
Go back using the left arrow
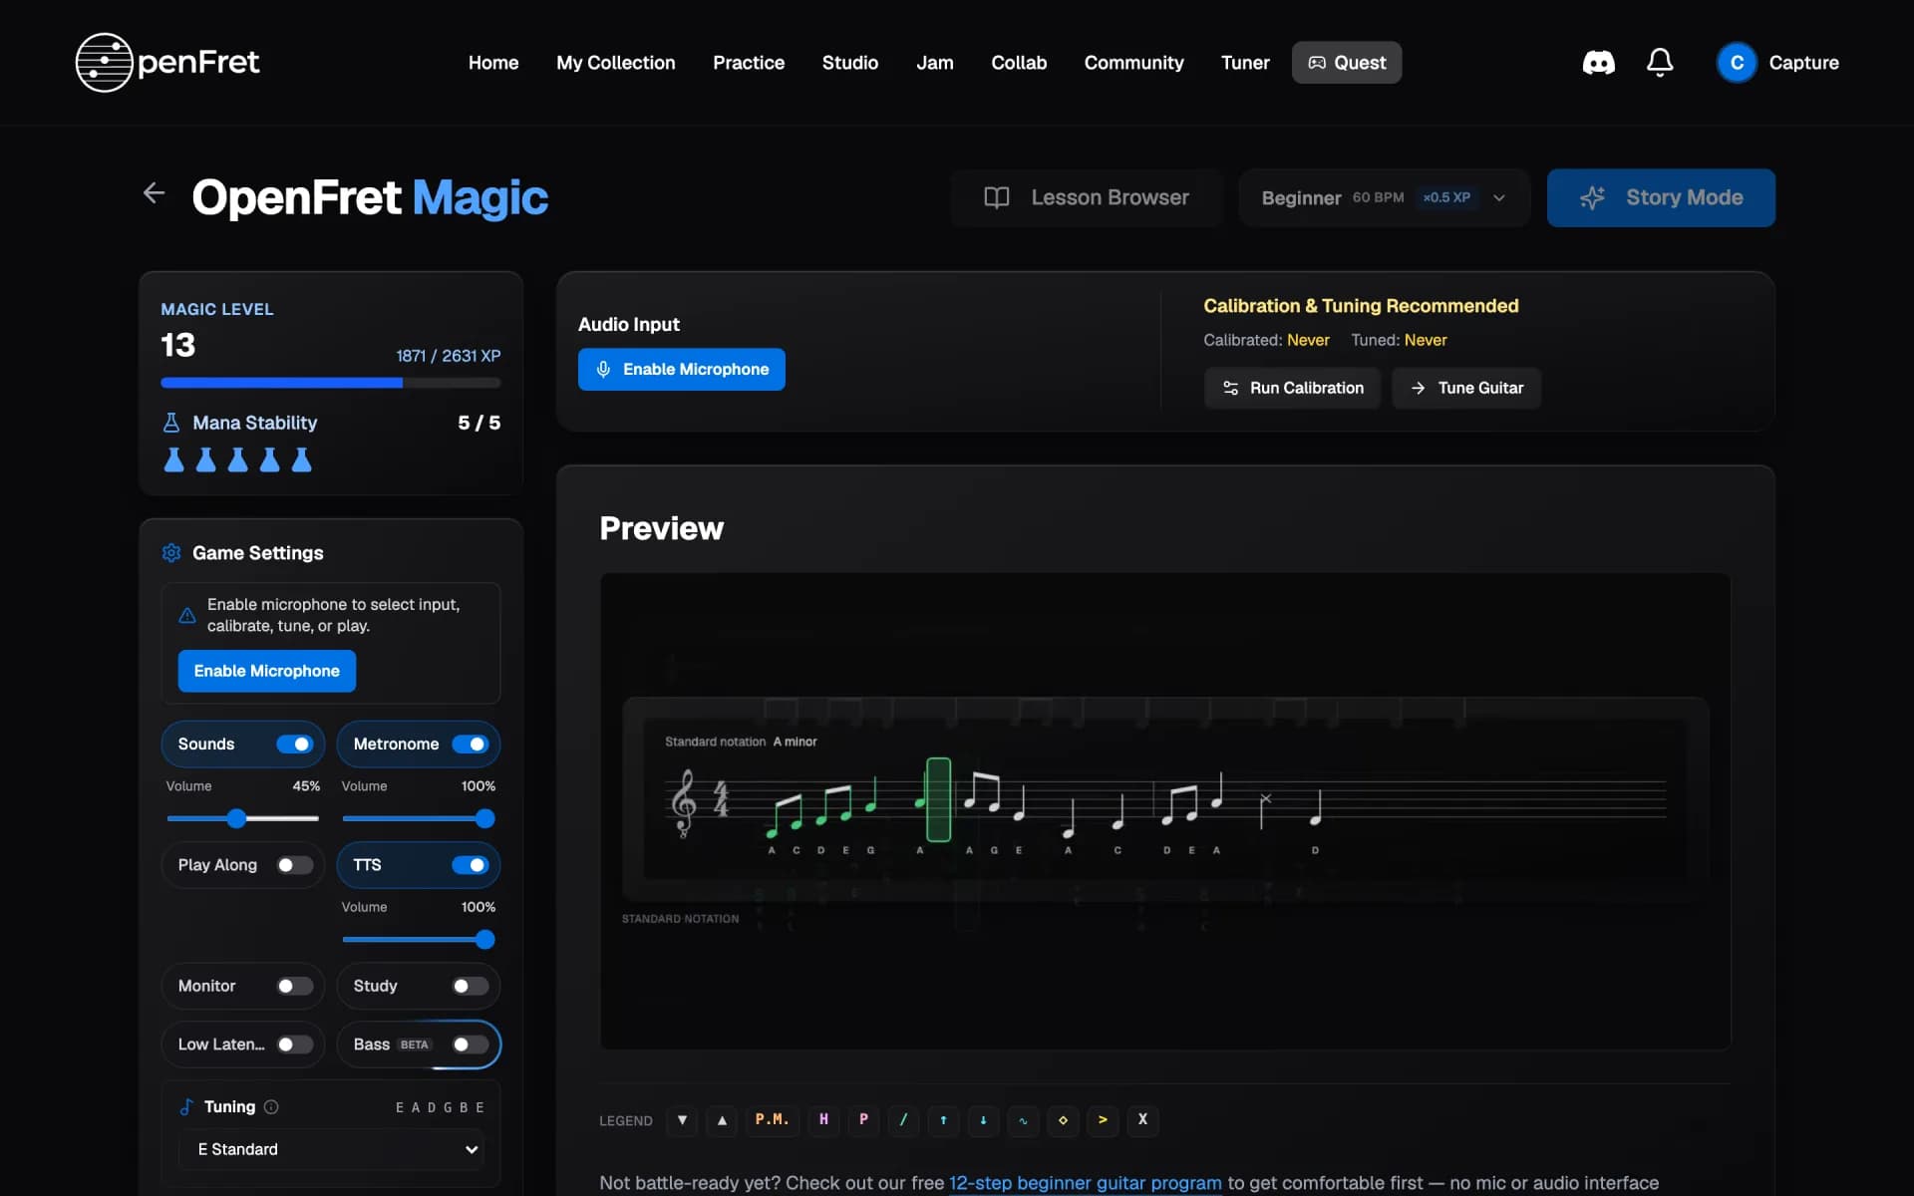154,192
